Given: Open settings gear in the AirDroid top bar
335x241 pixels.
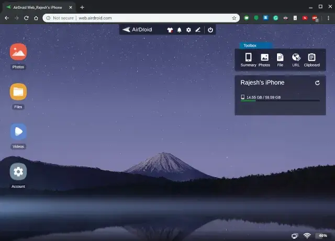Looking at the screenshot, I should [x=188, y=30].
